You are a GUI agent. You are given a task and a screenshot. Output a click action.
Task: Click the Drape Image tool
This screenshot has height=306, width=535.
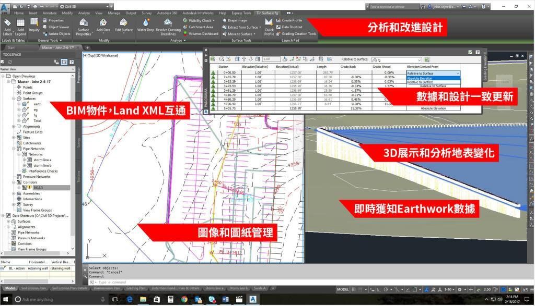pos(235,20)
